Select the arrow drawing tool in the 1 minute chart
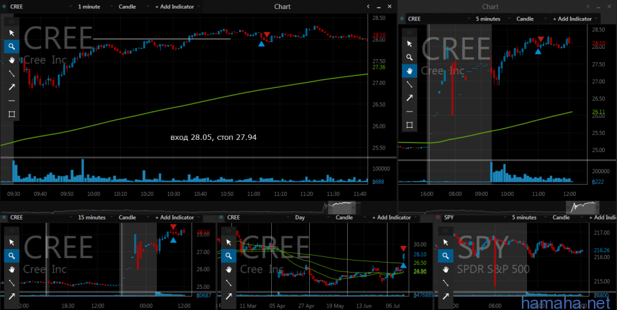The width and height of the screenshot is (617, 310). coord(12,87)
